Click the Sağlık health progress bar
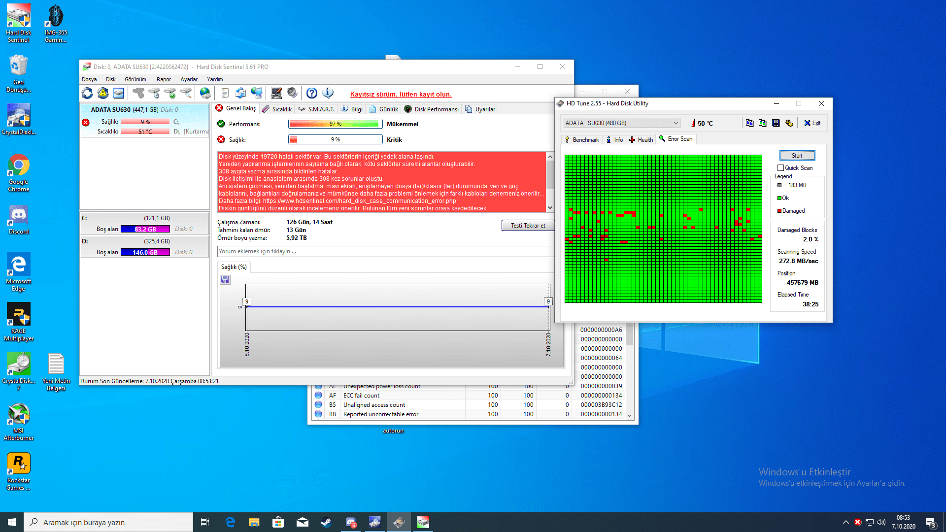Viewport: 946px width, 532px height. pos(335,140)
